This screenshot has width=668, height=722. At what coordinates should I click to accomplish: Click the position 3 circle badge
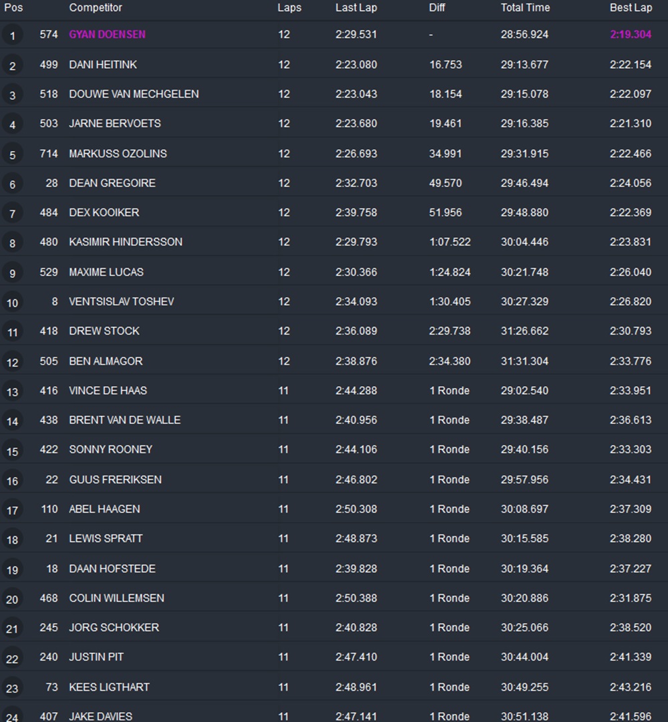pyautogui.click(x=12, y=95)
